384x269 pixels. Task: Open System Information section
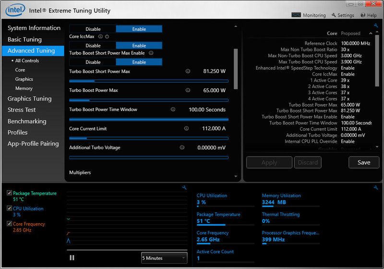point(34,28)
